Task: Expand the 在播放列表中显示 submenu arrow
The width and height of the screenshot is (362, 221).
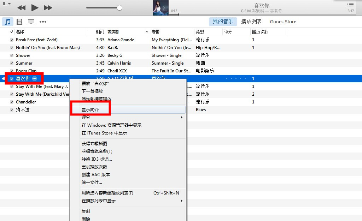Action: pyautogui.click(x=182, y=201)
